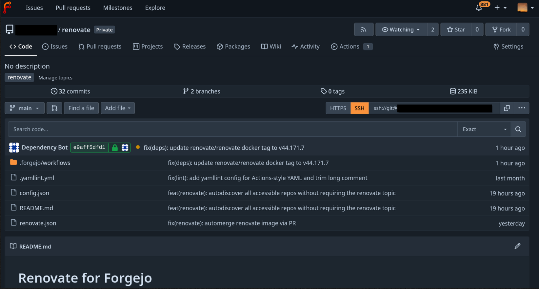
Task: Click Explore in the top navigation
Action: 155,8
